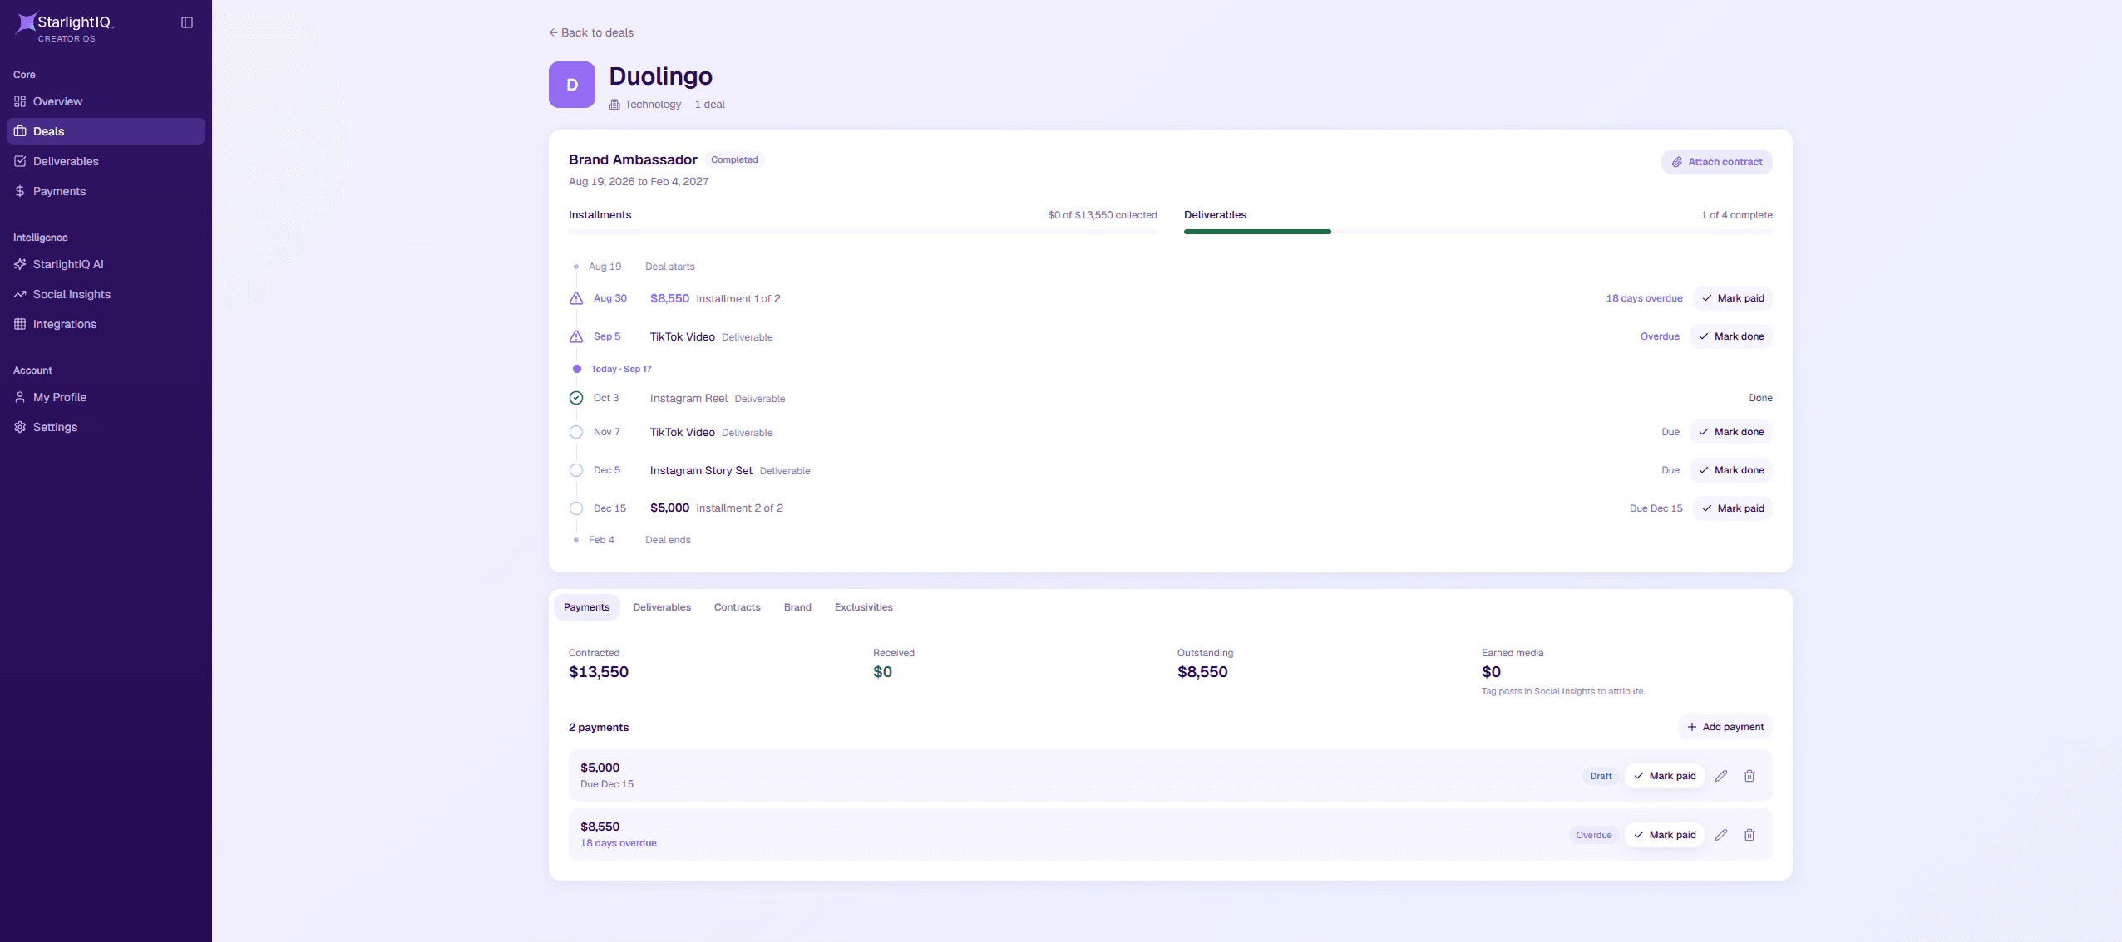This screenshot has height=942, width=2122.
Task: Click the Overdue badge on $8,550 payment
Action: (x=1593, y=835)
